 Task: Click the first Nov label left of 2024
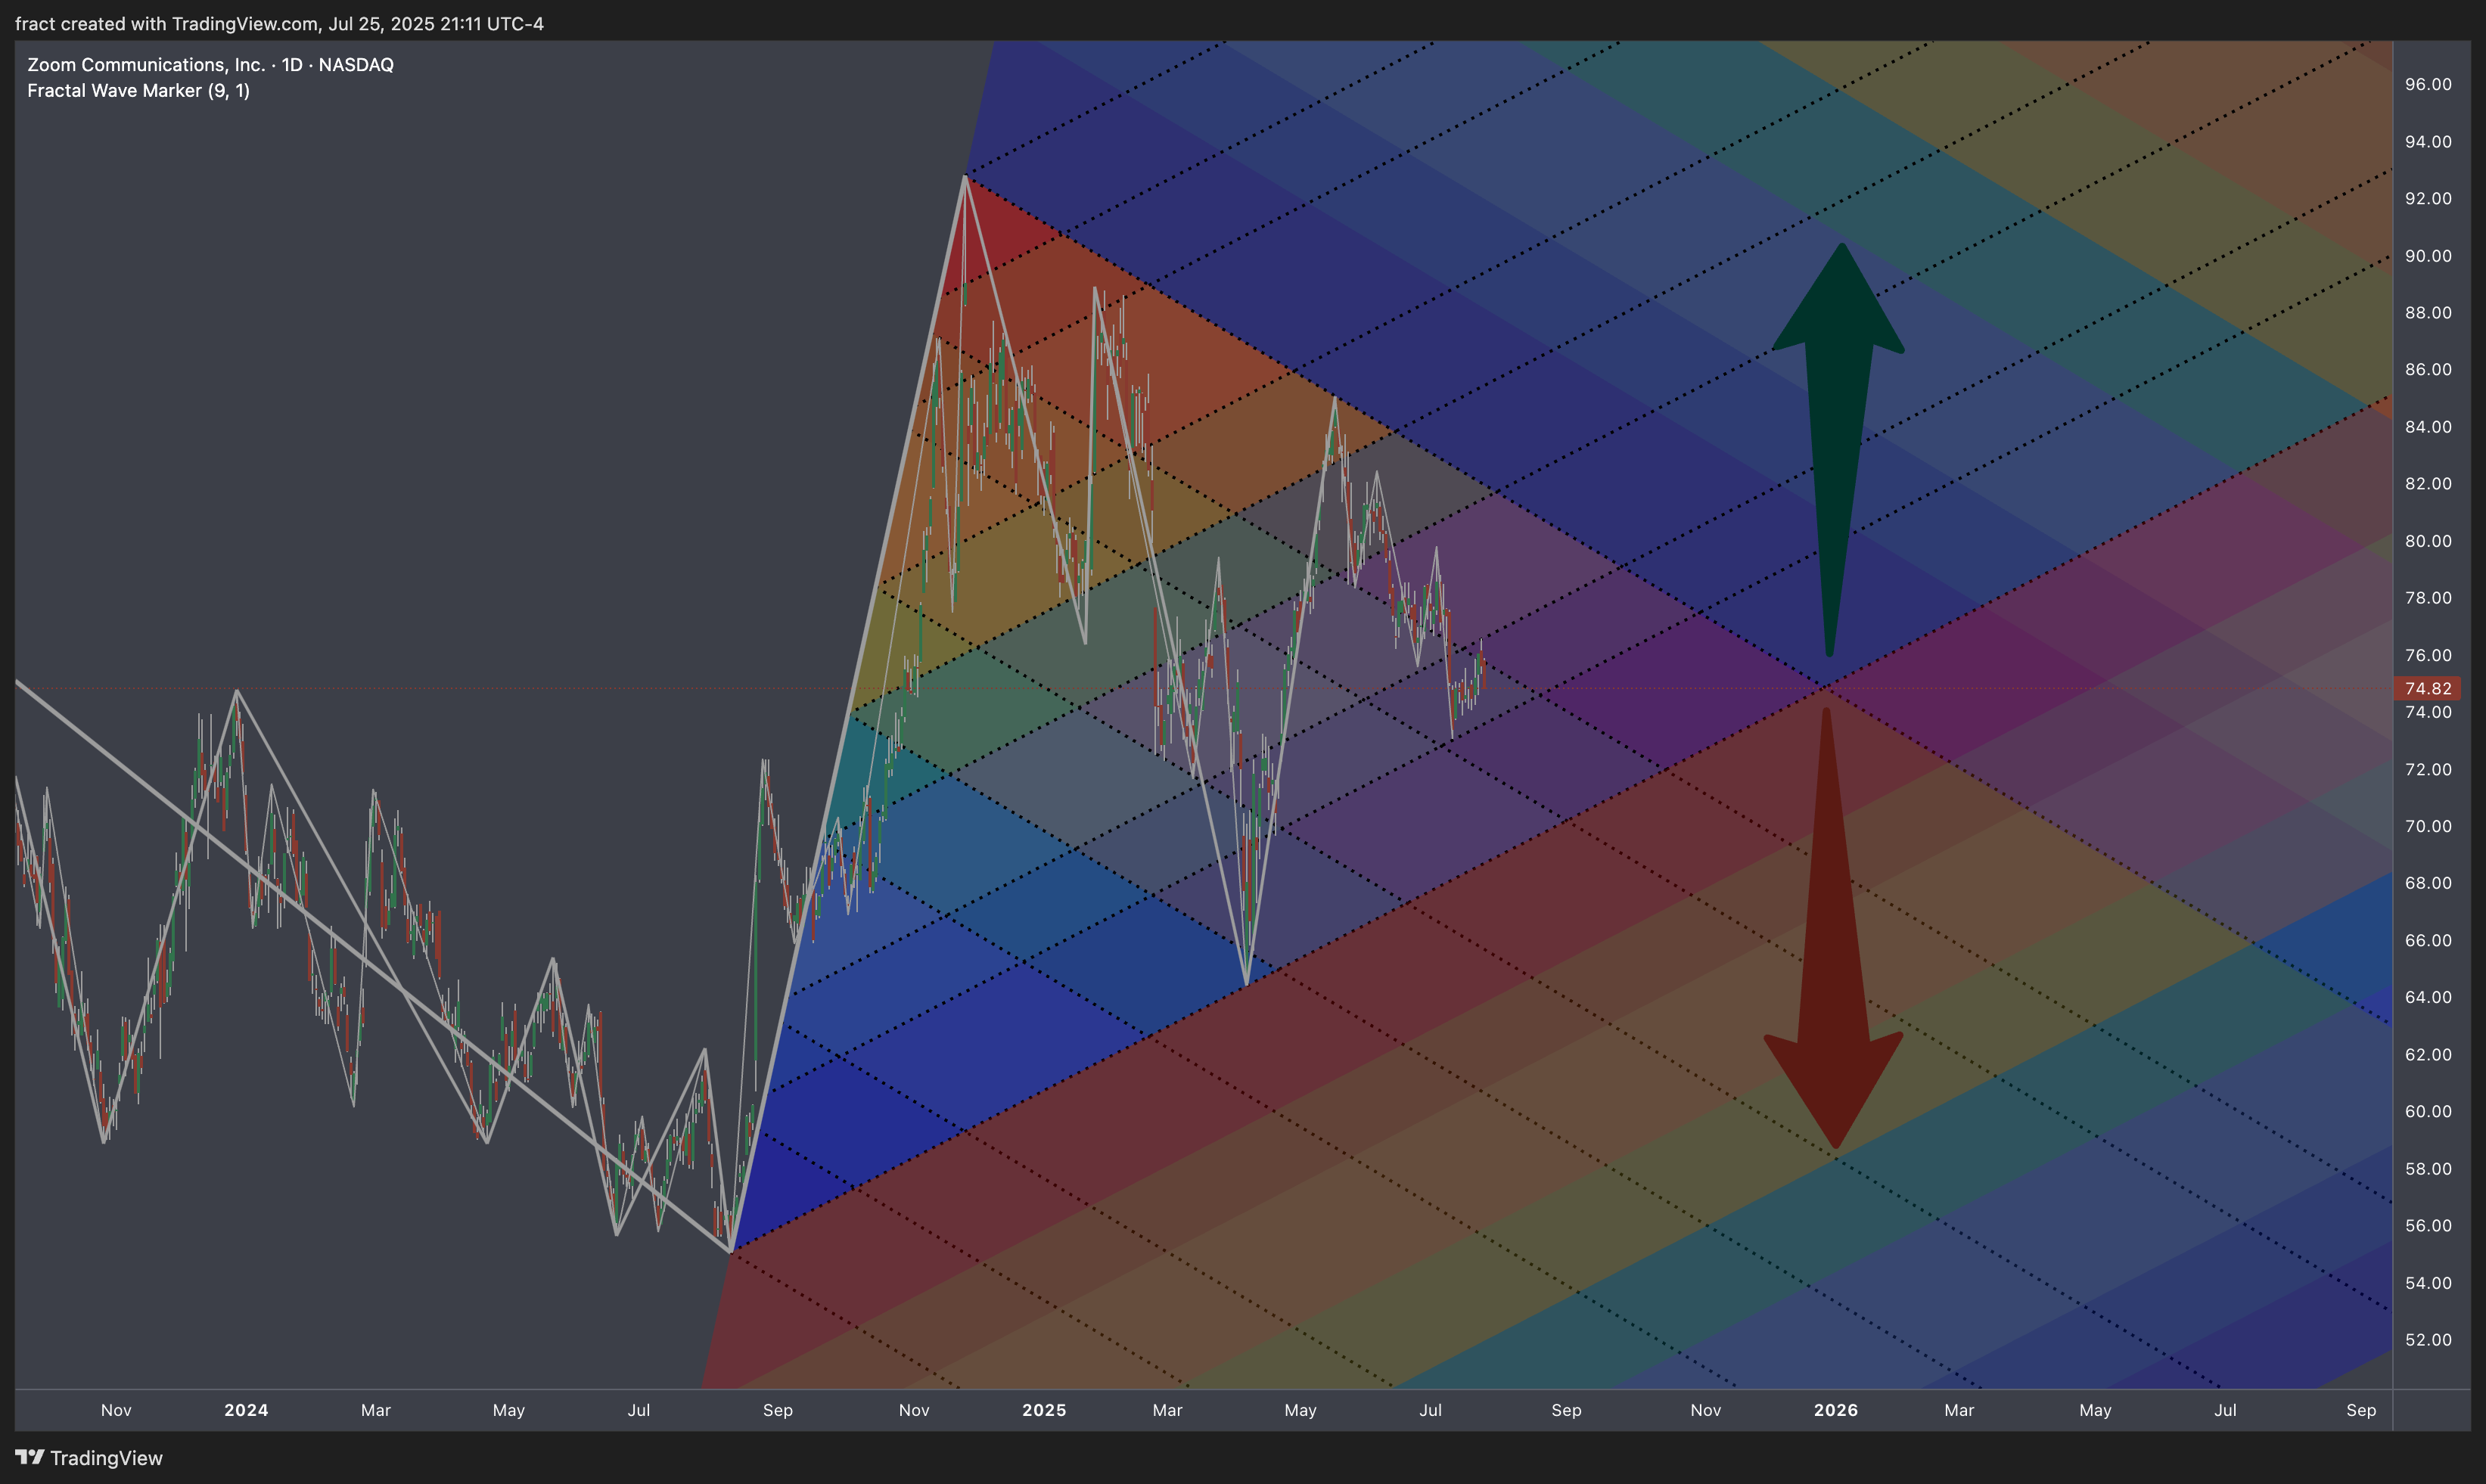116,1410
